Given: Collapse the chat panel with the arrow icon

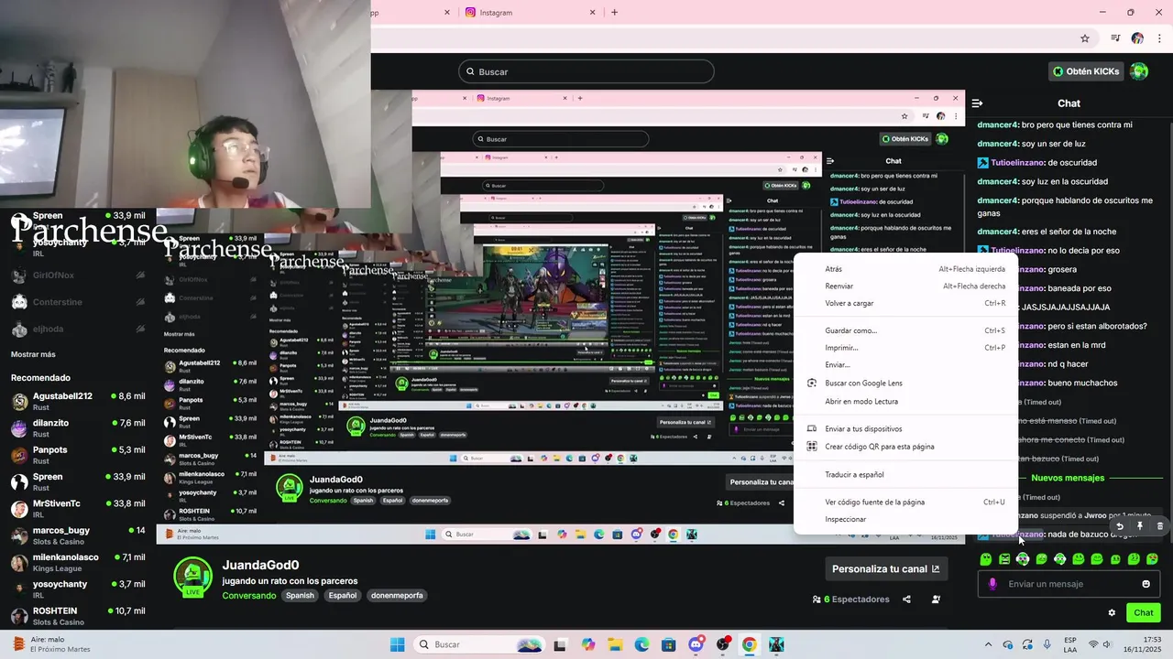Looking at the screenshot, I should tap(977, 103).
